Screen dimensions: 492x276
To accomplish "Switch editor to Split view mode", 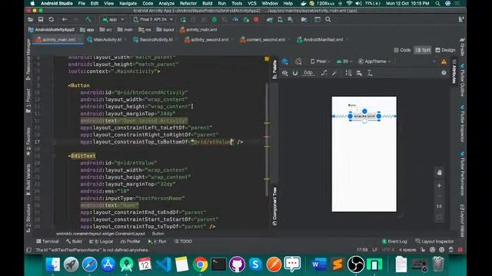I will coord(423,50).
